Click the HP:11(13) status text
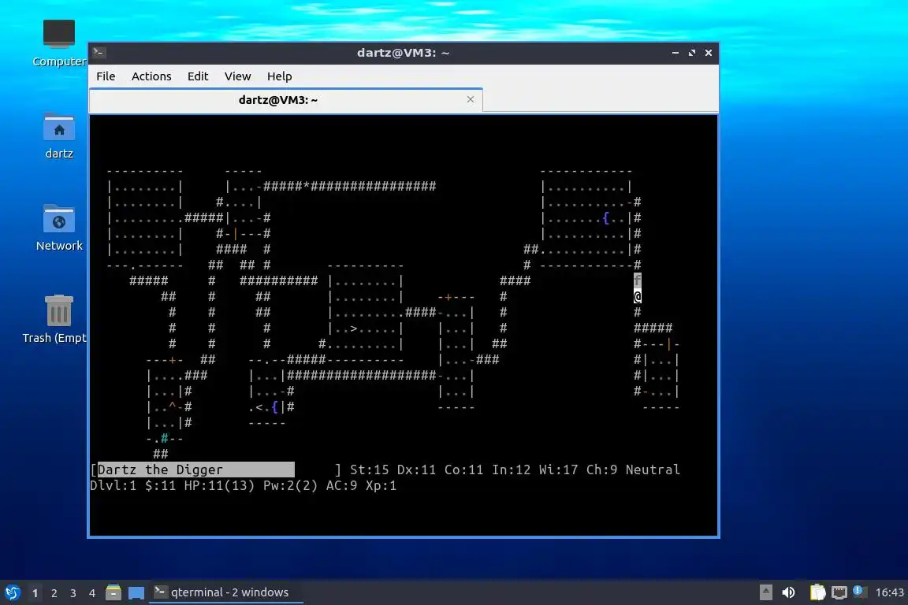The image size is (908, 605). (219, 486)
